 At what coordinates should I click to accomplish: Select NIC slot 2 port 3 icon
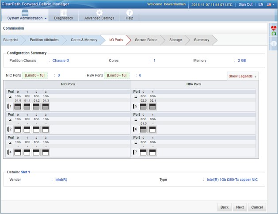[x=46, y=130]
